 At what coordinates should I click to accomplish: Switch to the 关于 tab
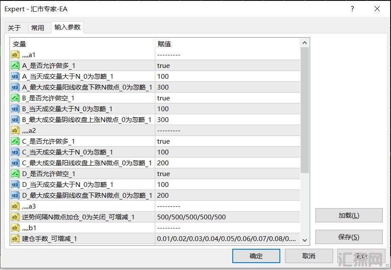tap(14, 28)
